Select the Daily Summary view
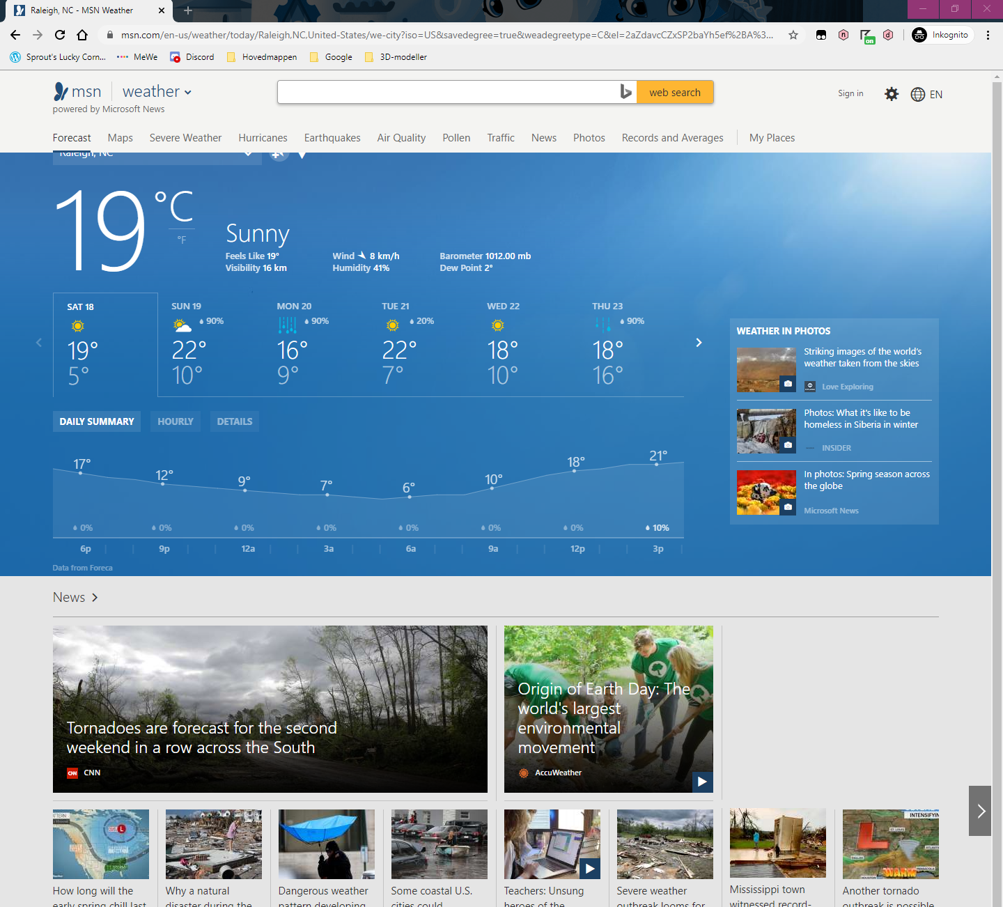The width and height of the screenshot is (1003, 907). 97,421
